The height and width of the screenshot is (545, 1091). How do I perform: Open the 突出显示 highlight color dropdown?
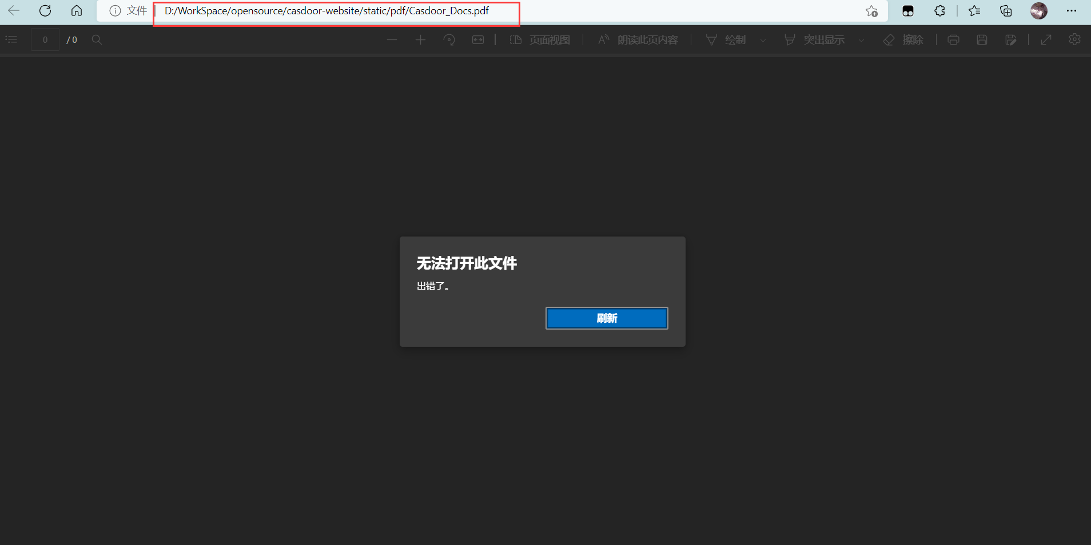coord(861,40)
